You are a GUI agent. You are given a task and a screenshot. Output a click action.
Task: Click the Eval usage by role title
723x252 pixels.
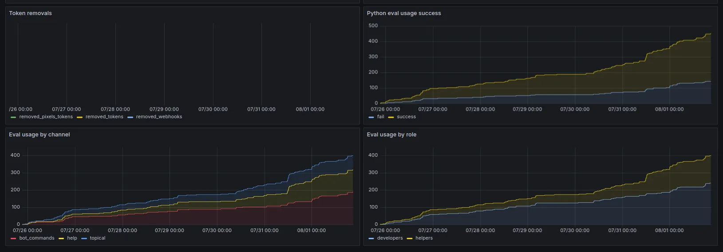point(391,135)
